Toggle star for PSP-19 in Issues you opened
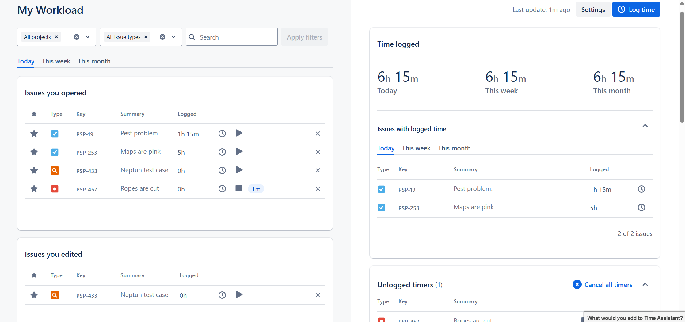The width and height of the screenshot is (685, 322). coord(34,134)
